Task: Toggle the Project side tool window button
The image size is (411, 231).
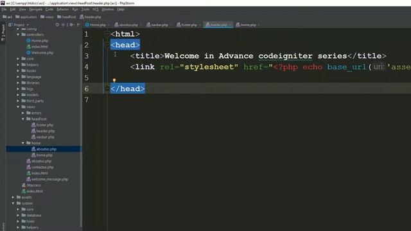Action: point(3,33)
